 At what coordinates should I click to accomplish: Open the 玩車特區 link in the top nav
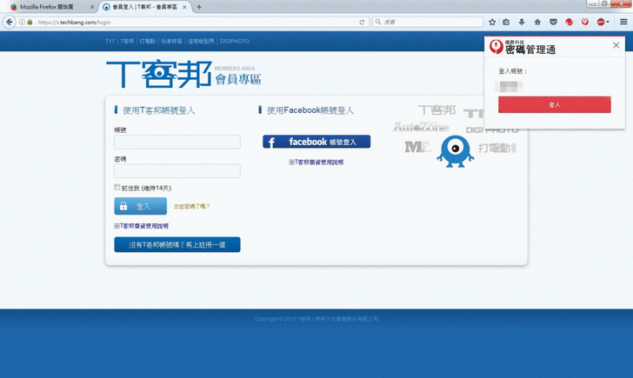click(171, 41)
